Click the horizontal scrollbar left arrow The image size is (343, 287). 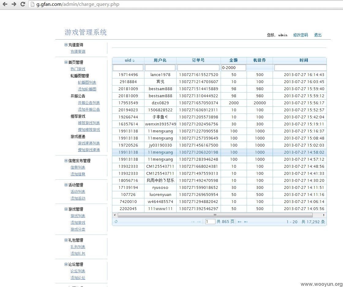point(115,215)
